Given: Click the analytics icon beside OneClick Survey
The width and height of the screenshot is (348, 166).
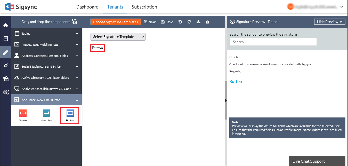Looking at the screenshot, I should coord(17,89).
